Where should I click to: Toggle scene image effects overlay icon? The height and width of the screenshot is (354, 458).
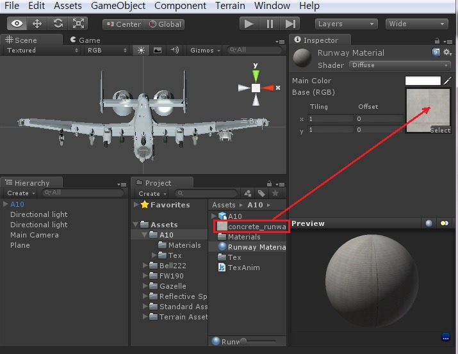158,50
